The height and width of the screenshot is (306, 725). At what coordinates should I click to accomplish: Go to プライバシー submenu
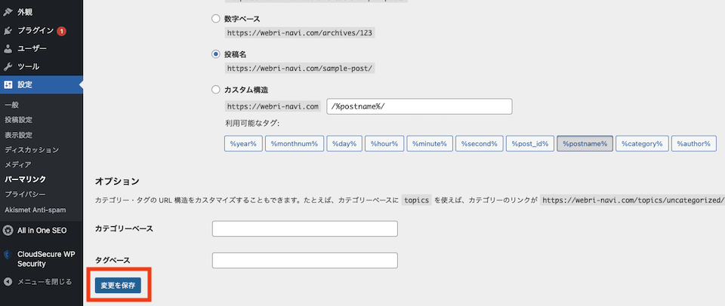coord(26,194)
